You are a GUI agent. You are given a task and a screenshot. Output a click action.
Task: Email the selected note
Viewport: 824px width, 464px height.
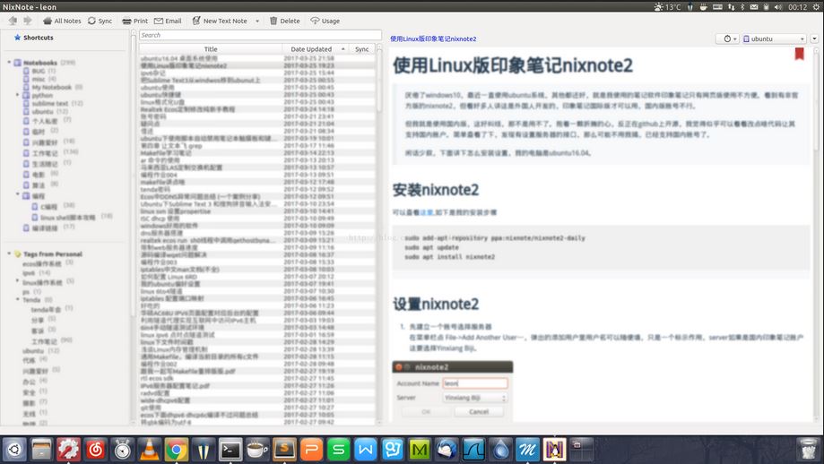[x=168, y=21]
